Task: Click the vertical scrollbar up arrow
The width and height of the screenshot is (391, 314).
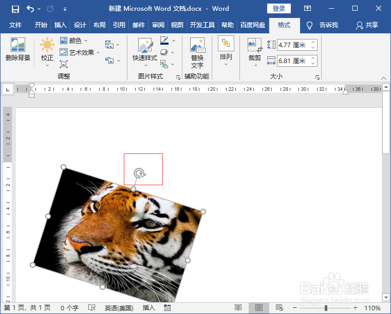Action: pos(386,87)
